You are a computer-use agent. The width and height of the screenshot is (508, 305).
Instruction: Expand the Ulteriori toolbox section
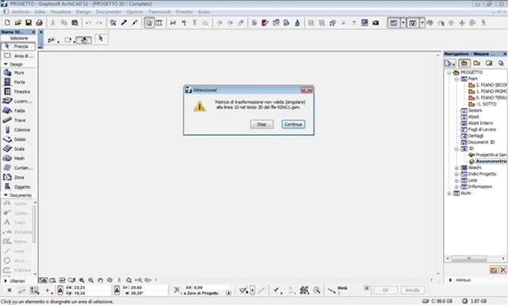click(6, 280)
